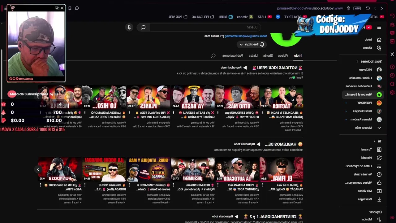Open Luisito Comunica subscription channel
This screenshot has width=396, height=223.
365,78
